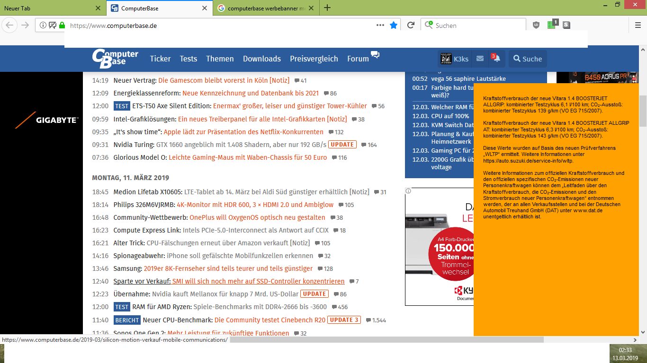Open messages envelope icon in site header
This screenshot has width=647, height=363.
coord(480,59)
